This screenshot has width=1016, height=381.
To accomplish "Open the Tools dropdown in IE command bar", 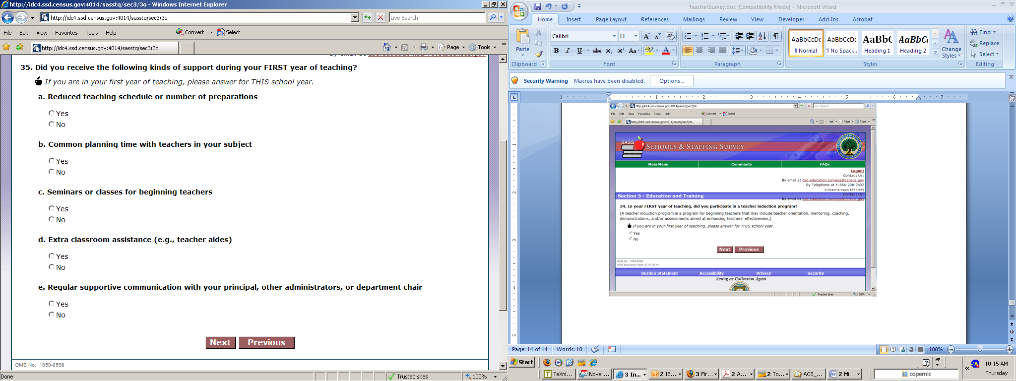I will point(495,48).
